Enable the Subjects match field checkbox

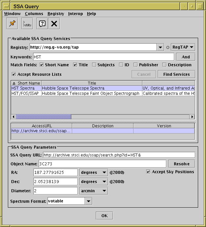94,65
